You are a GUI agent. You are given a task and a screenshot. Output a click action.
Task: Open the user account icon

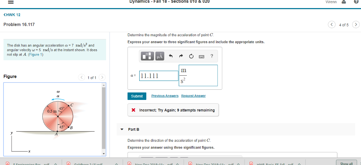[x=344, y=2]
